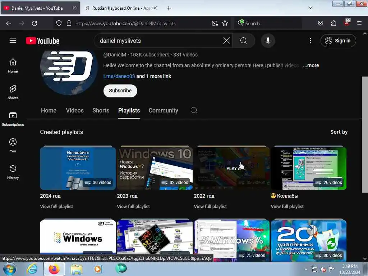Image resolution: width=368 pixels, height=276 pixels.
Task: Click the Sign in button
Action: pyautogui.click(x=338, y=41)
